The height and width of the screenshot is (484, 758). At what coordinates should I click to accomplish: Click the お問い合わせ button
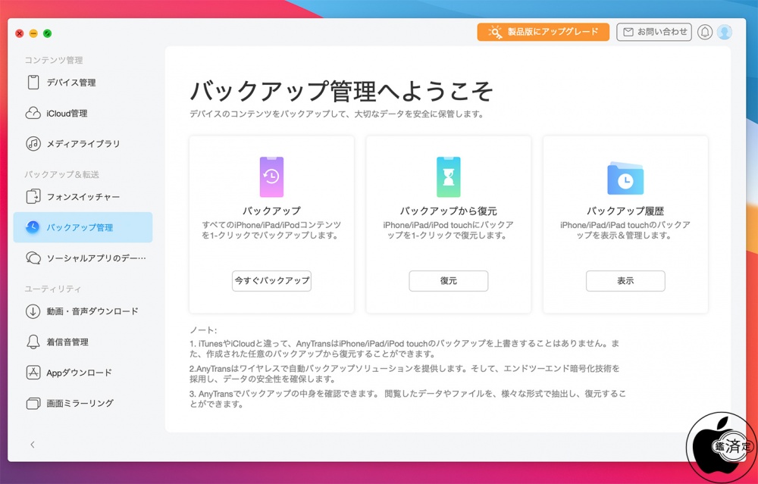pyautogui.click(x=654, y=33)
